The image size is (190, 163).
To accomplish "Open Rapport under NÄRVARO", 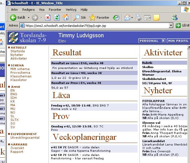I will (x=17, y=152).
